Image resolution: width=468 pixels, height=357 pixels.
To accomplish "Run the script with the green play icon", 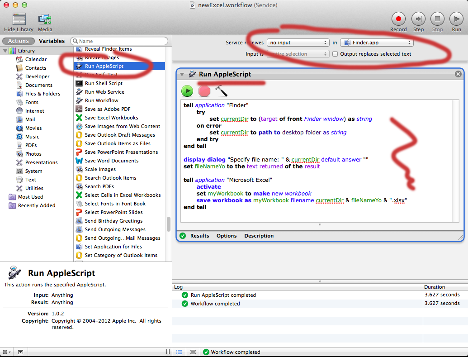I will click(187, 91).
